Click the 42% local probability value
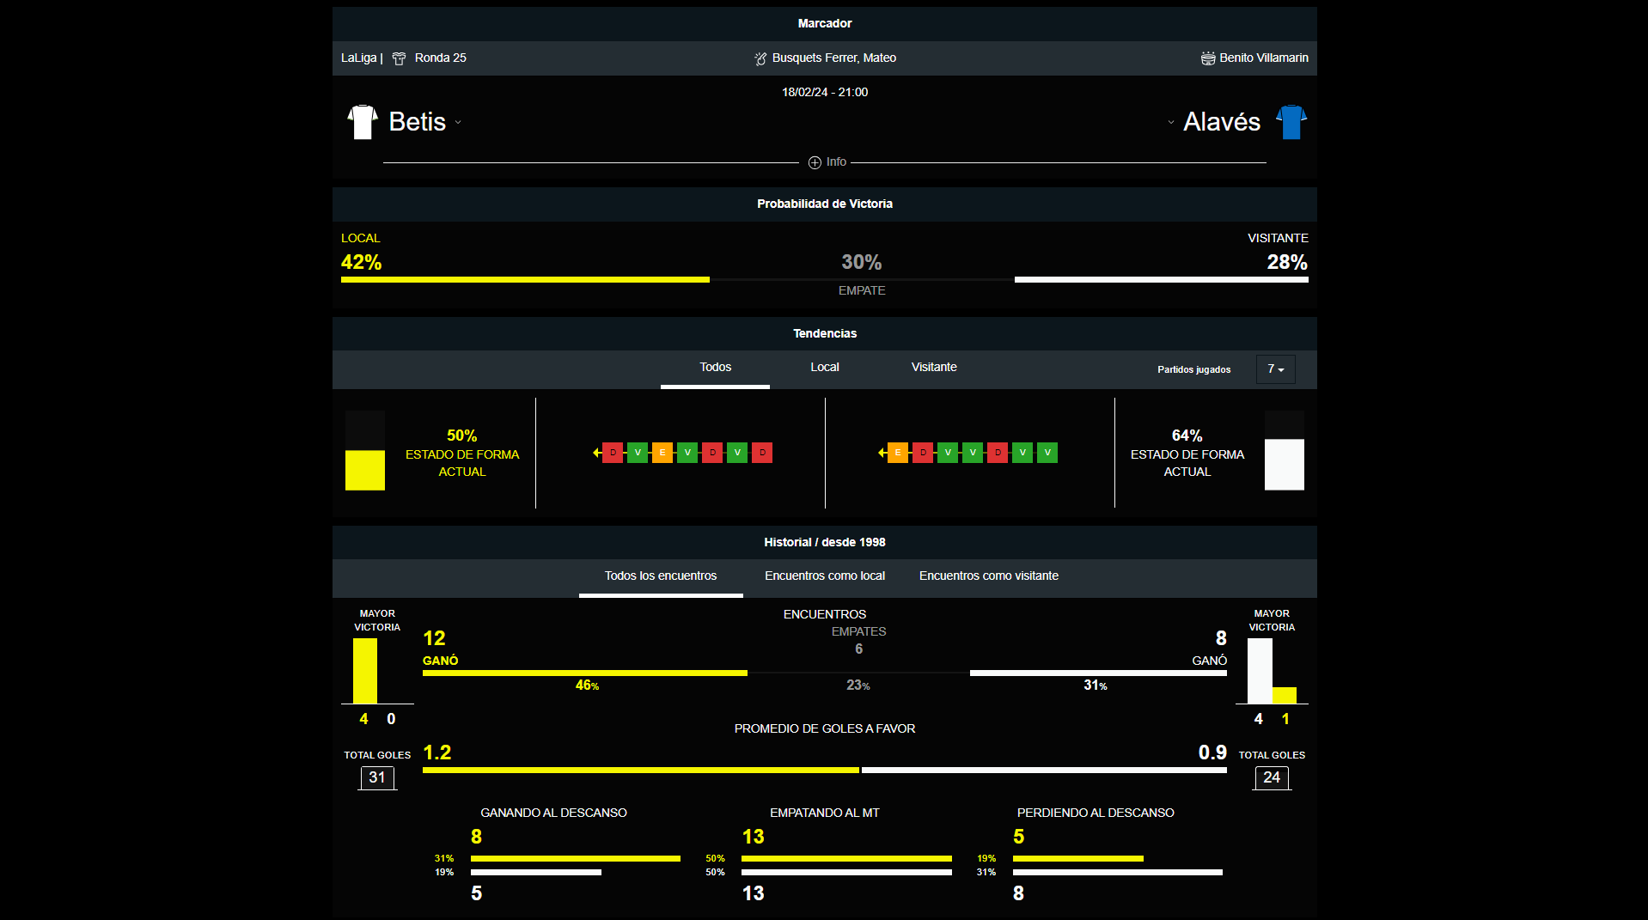 pos(362,263)
